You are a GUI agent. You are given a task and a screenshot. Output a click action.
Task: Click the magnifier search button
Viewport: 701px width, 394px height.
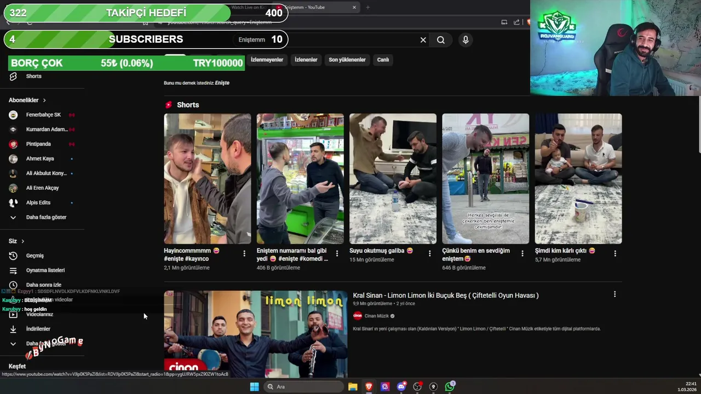441,40
